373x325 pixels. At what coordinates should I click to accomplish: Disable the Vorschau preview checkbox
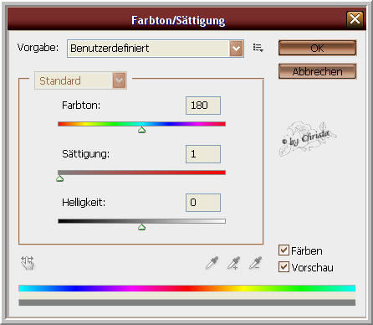[x=284, y=267]
